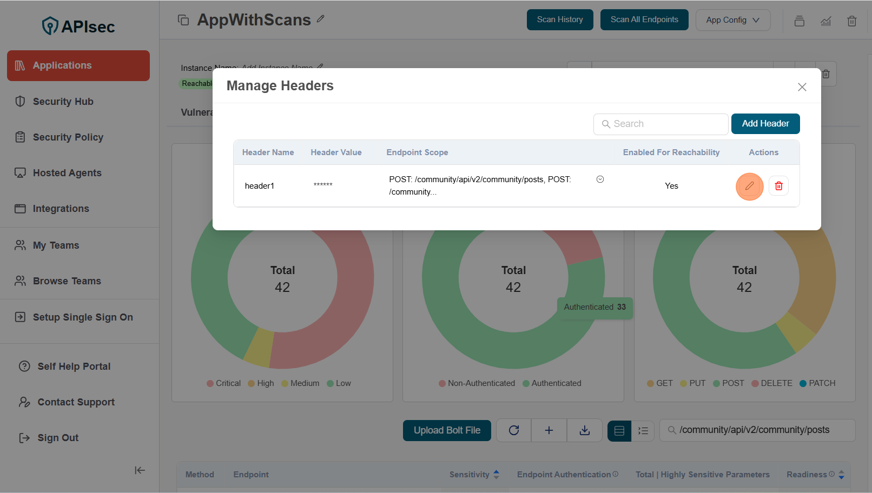Copy the AppWithScans name via the copy icon
Viewport: 872px width, 493px height.
tap(184, 19)
